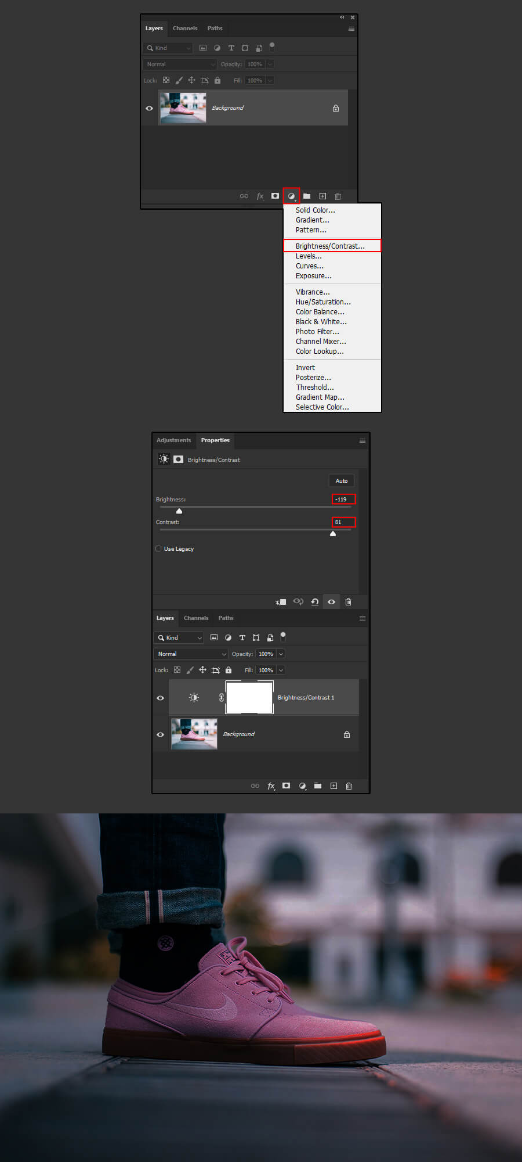
Task: Click the fx layer style icon in top Layers panel
Action: 260,196
